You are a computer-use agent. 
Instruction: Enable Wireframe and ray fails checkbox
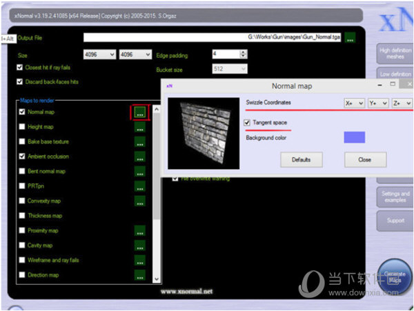point(22,260)
